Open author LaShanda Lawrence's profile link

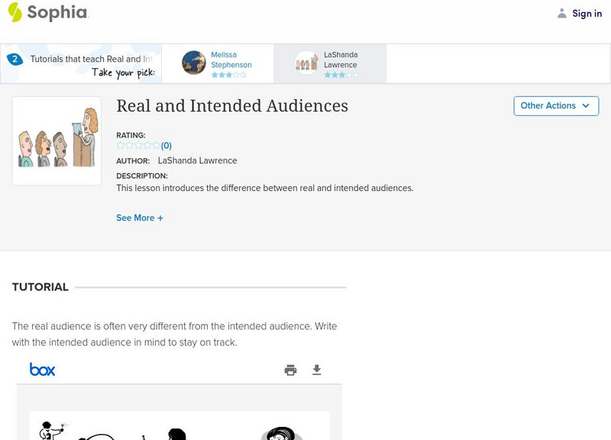pyautogui.click(x=197, y=160)
